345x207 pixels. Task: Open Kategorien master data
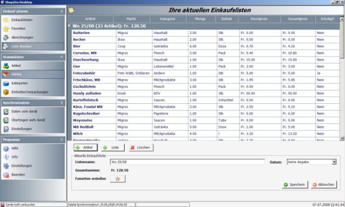pyautogui.click(x=19, y=83)
